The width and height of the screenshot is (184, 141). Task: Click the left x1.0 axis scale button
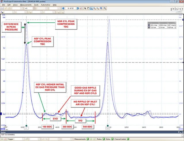[3, 129]
